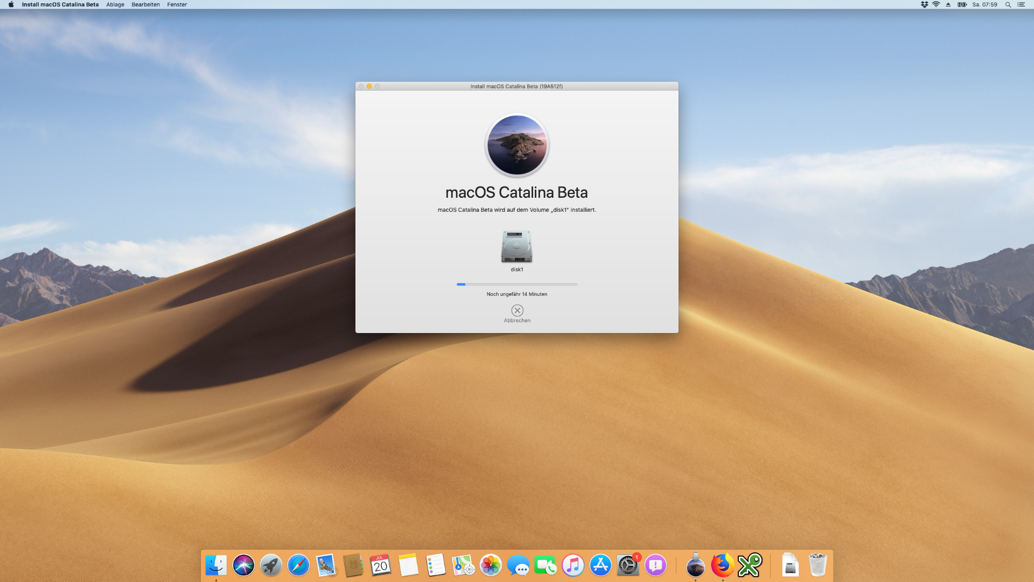Open the Bearbeiten menu
This screenshot has width=1034, height=582.
pos(145,4)
